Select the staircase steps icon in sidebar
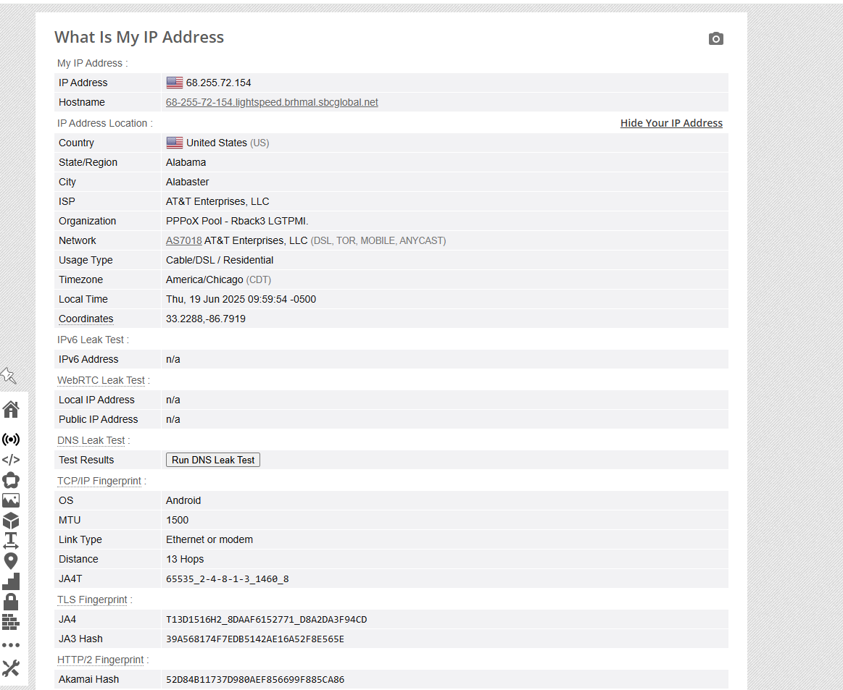This screenshot has height=690, width=843. [x=11, y=581]
